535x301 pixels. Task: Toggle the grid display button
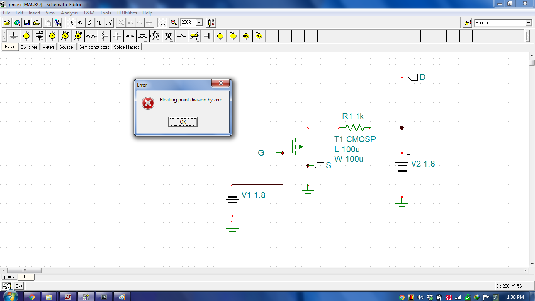162,23
